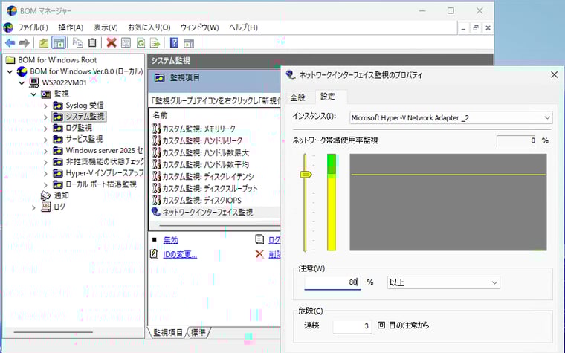Select the システム監視 tree item

(85, 117)
